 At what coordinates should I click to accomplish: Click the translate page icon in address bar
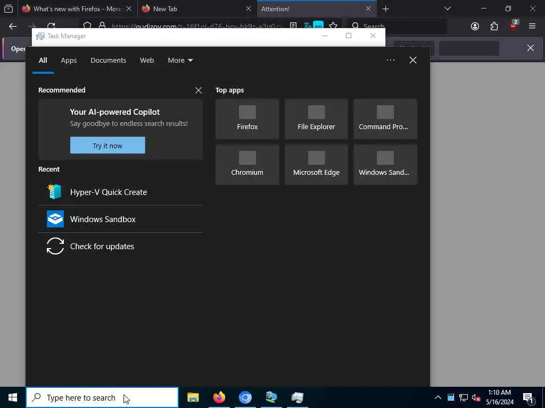pos(307,26)
